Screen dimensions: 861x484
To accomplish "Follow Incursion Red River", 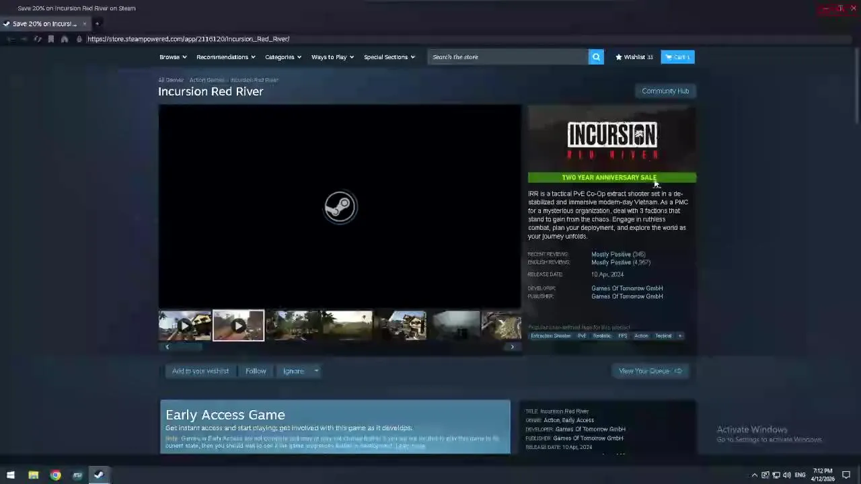I will tap(256, 371).
